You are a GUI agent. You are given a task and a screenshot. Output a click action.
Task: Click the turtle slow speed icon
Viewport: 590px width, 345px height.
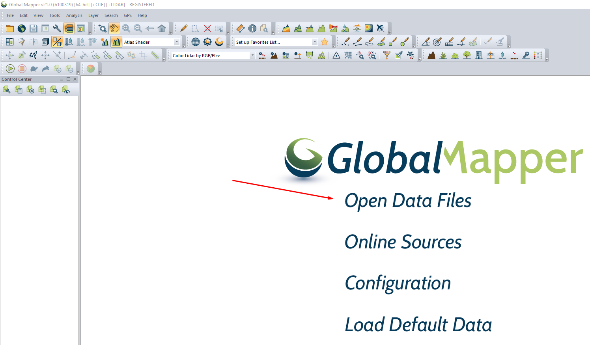click(34, 69)
